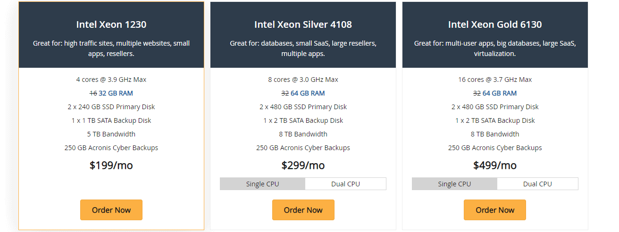The image size is (619, 232).
Task: Click the 16 cores @ 3.7 GHz line
Action: coord(495,80)
